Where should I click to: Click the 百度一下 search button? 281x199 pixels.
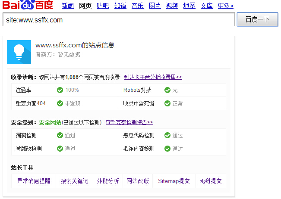point(257,19)
